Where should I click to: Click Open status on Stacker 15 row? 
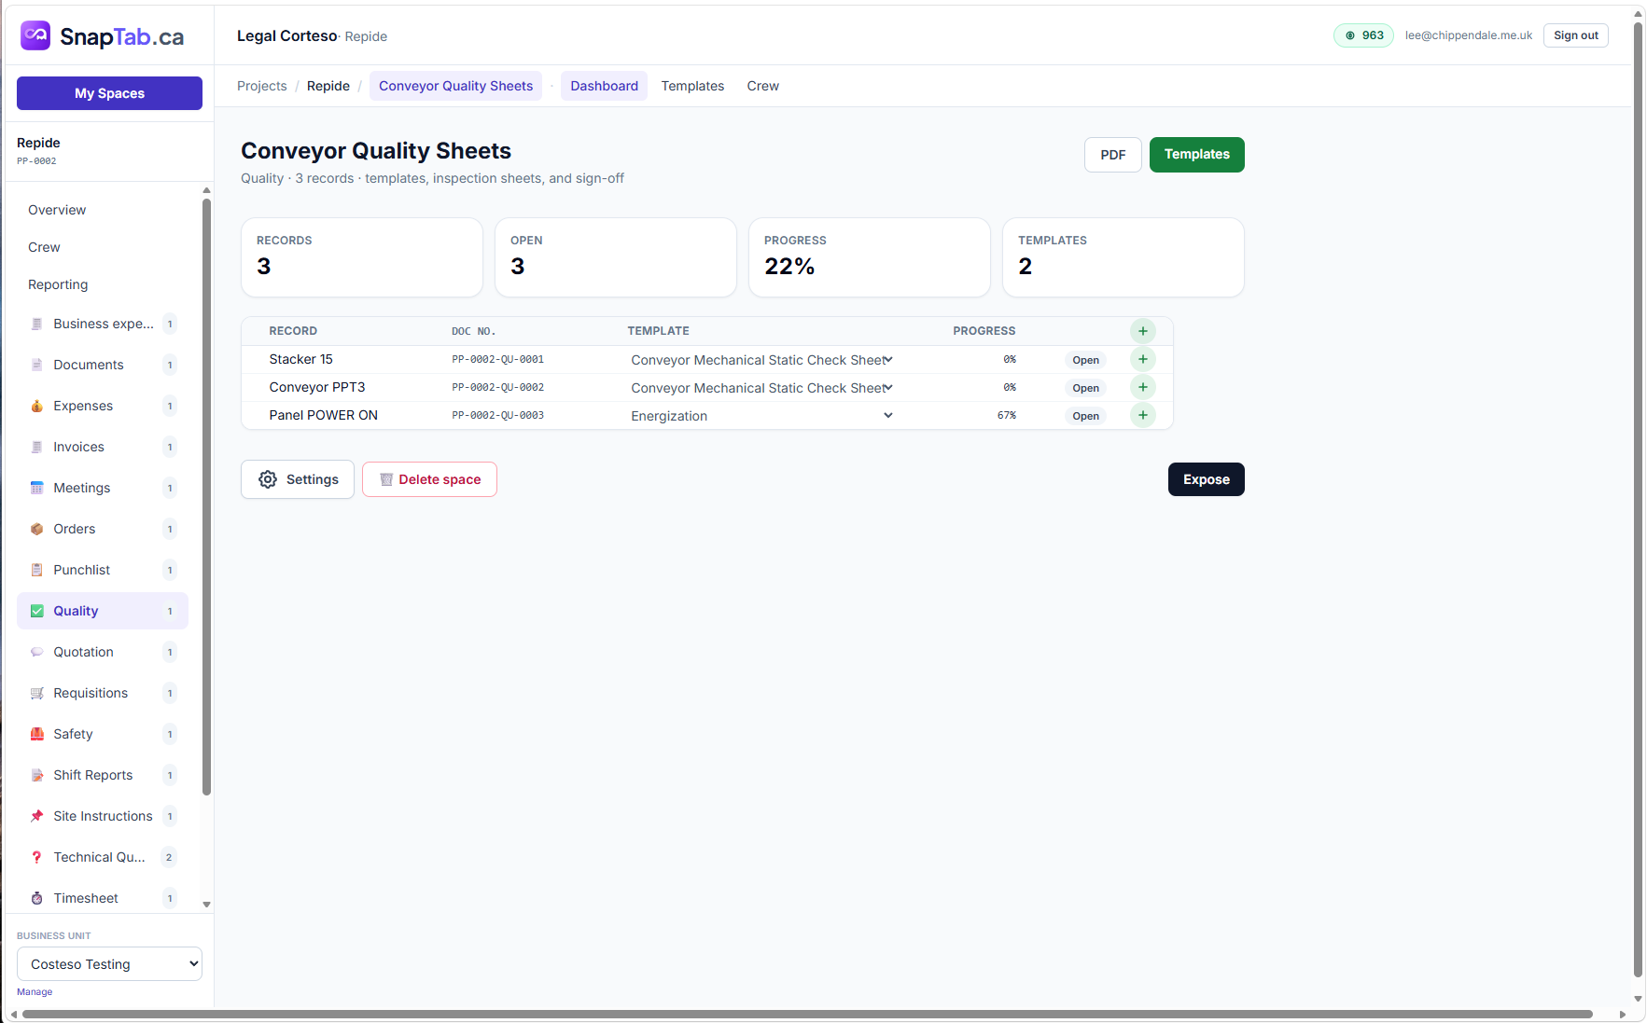(x=1085, y=360)
